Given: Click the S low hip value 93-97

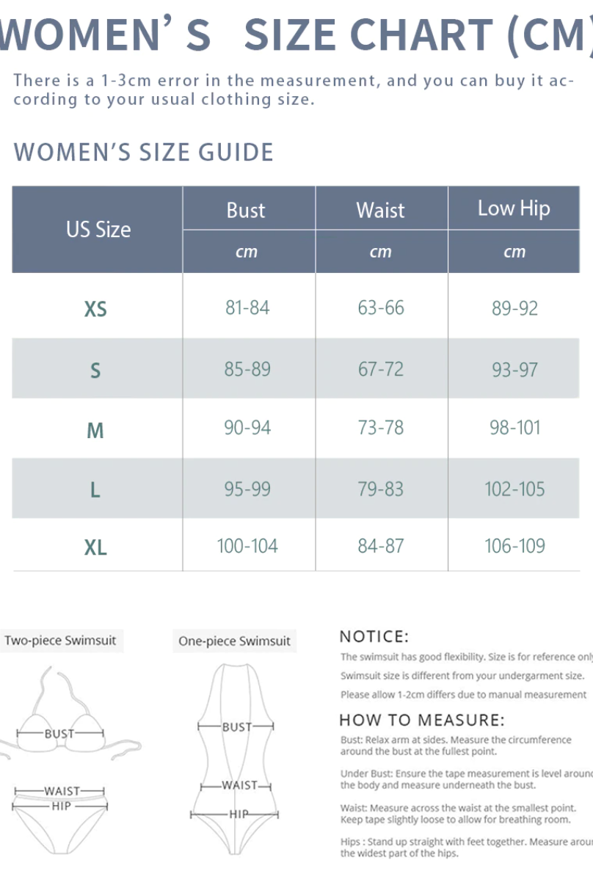Looking at the screenshot, I should click(x=514, y=370).
